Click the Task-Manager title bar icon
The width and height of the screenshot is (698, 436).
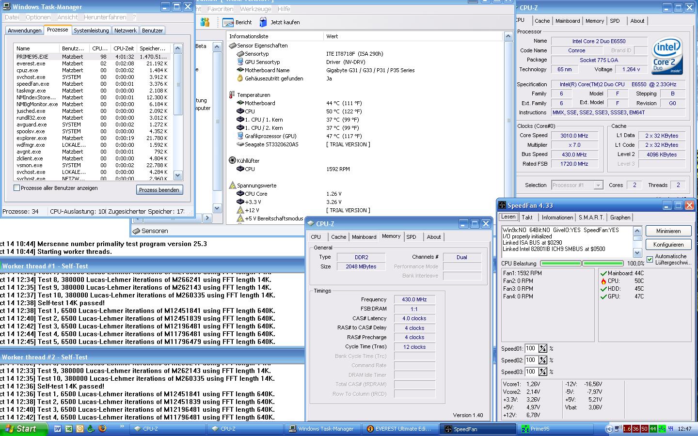[7, 7]
